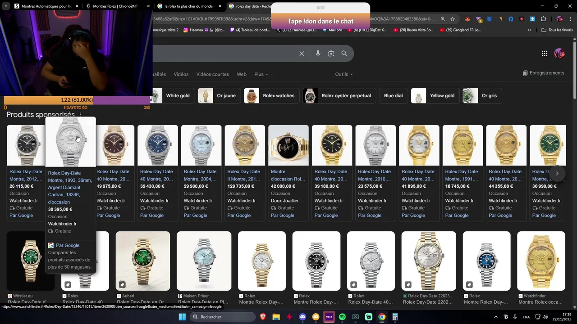This screenshot has width=577, height=324.
Task: Open the browser extensions puzzle icon
Action: [x=543, y=19]
